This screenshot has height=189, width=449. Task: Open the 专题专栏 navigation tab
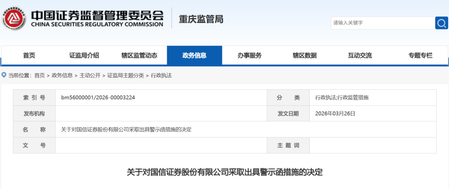pyautogui.click(x=420, y=56)
